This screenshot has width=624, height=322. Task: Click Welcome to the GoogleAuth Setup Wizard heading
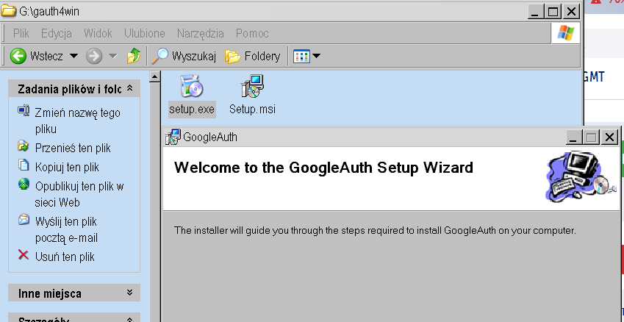[323, 168]
